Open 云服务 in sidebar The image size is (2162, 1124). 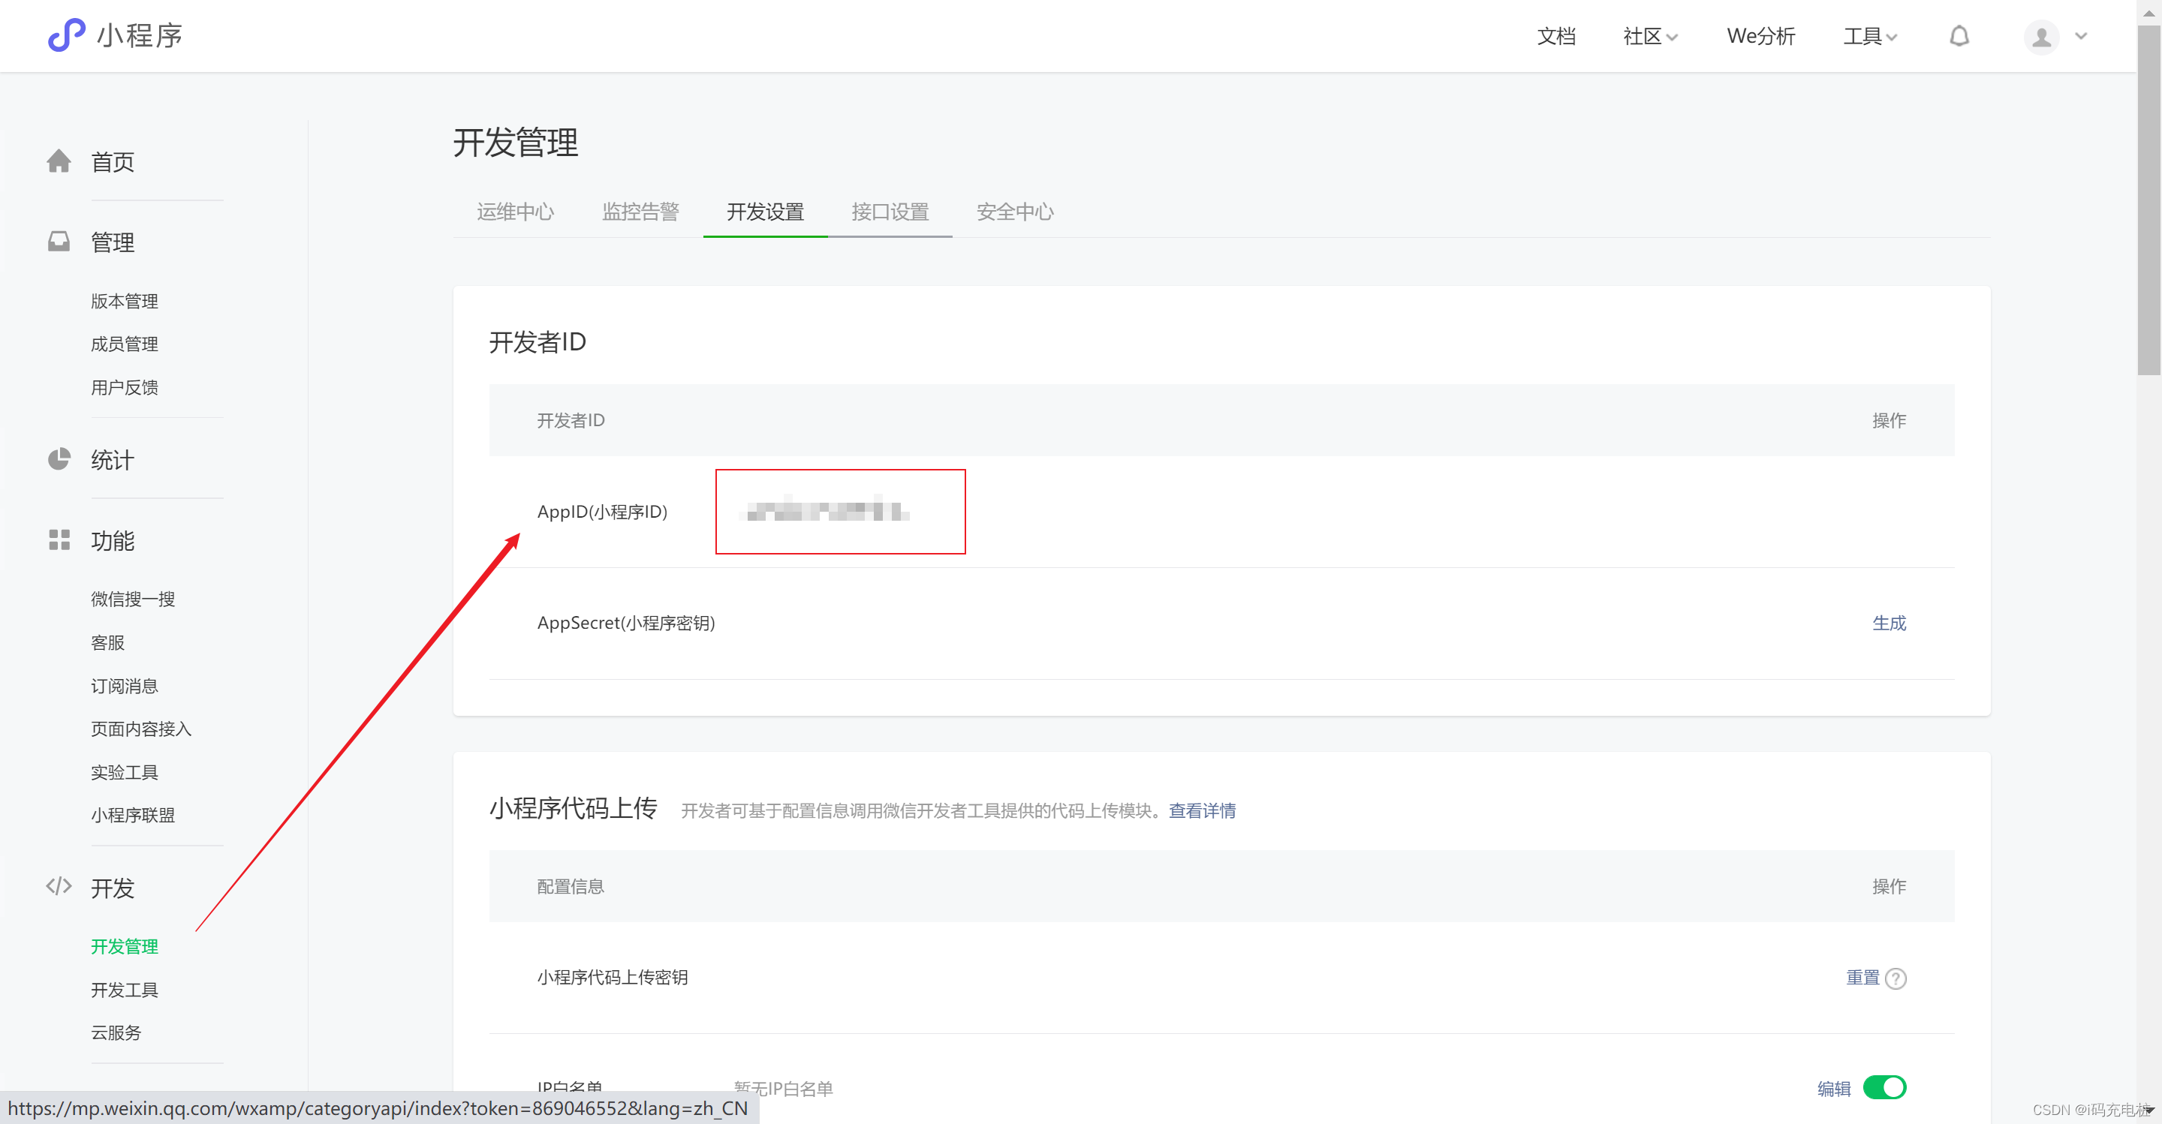click(116, 1032)
